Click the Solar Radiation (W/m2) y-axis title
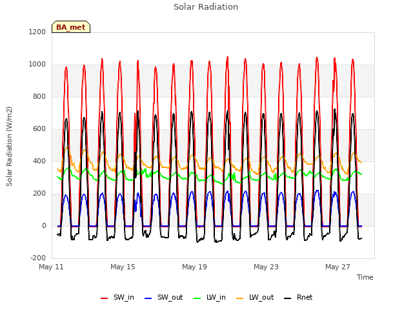This screenshot has height=310, width=413. click(9, 147)
